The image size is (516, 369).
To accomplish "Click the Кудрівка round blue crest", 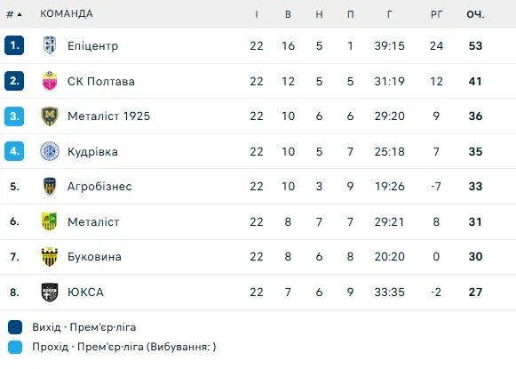I will click(50, 151).
